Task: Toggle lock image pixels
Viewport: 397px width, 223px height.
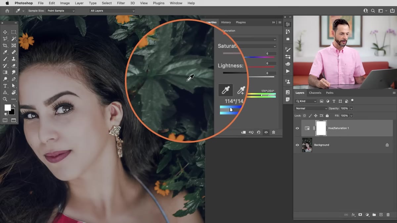Action: point(310,116)
